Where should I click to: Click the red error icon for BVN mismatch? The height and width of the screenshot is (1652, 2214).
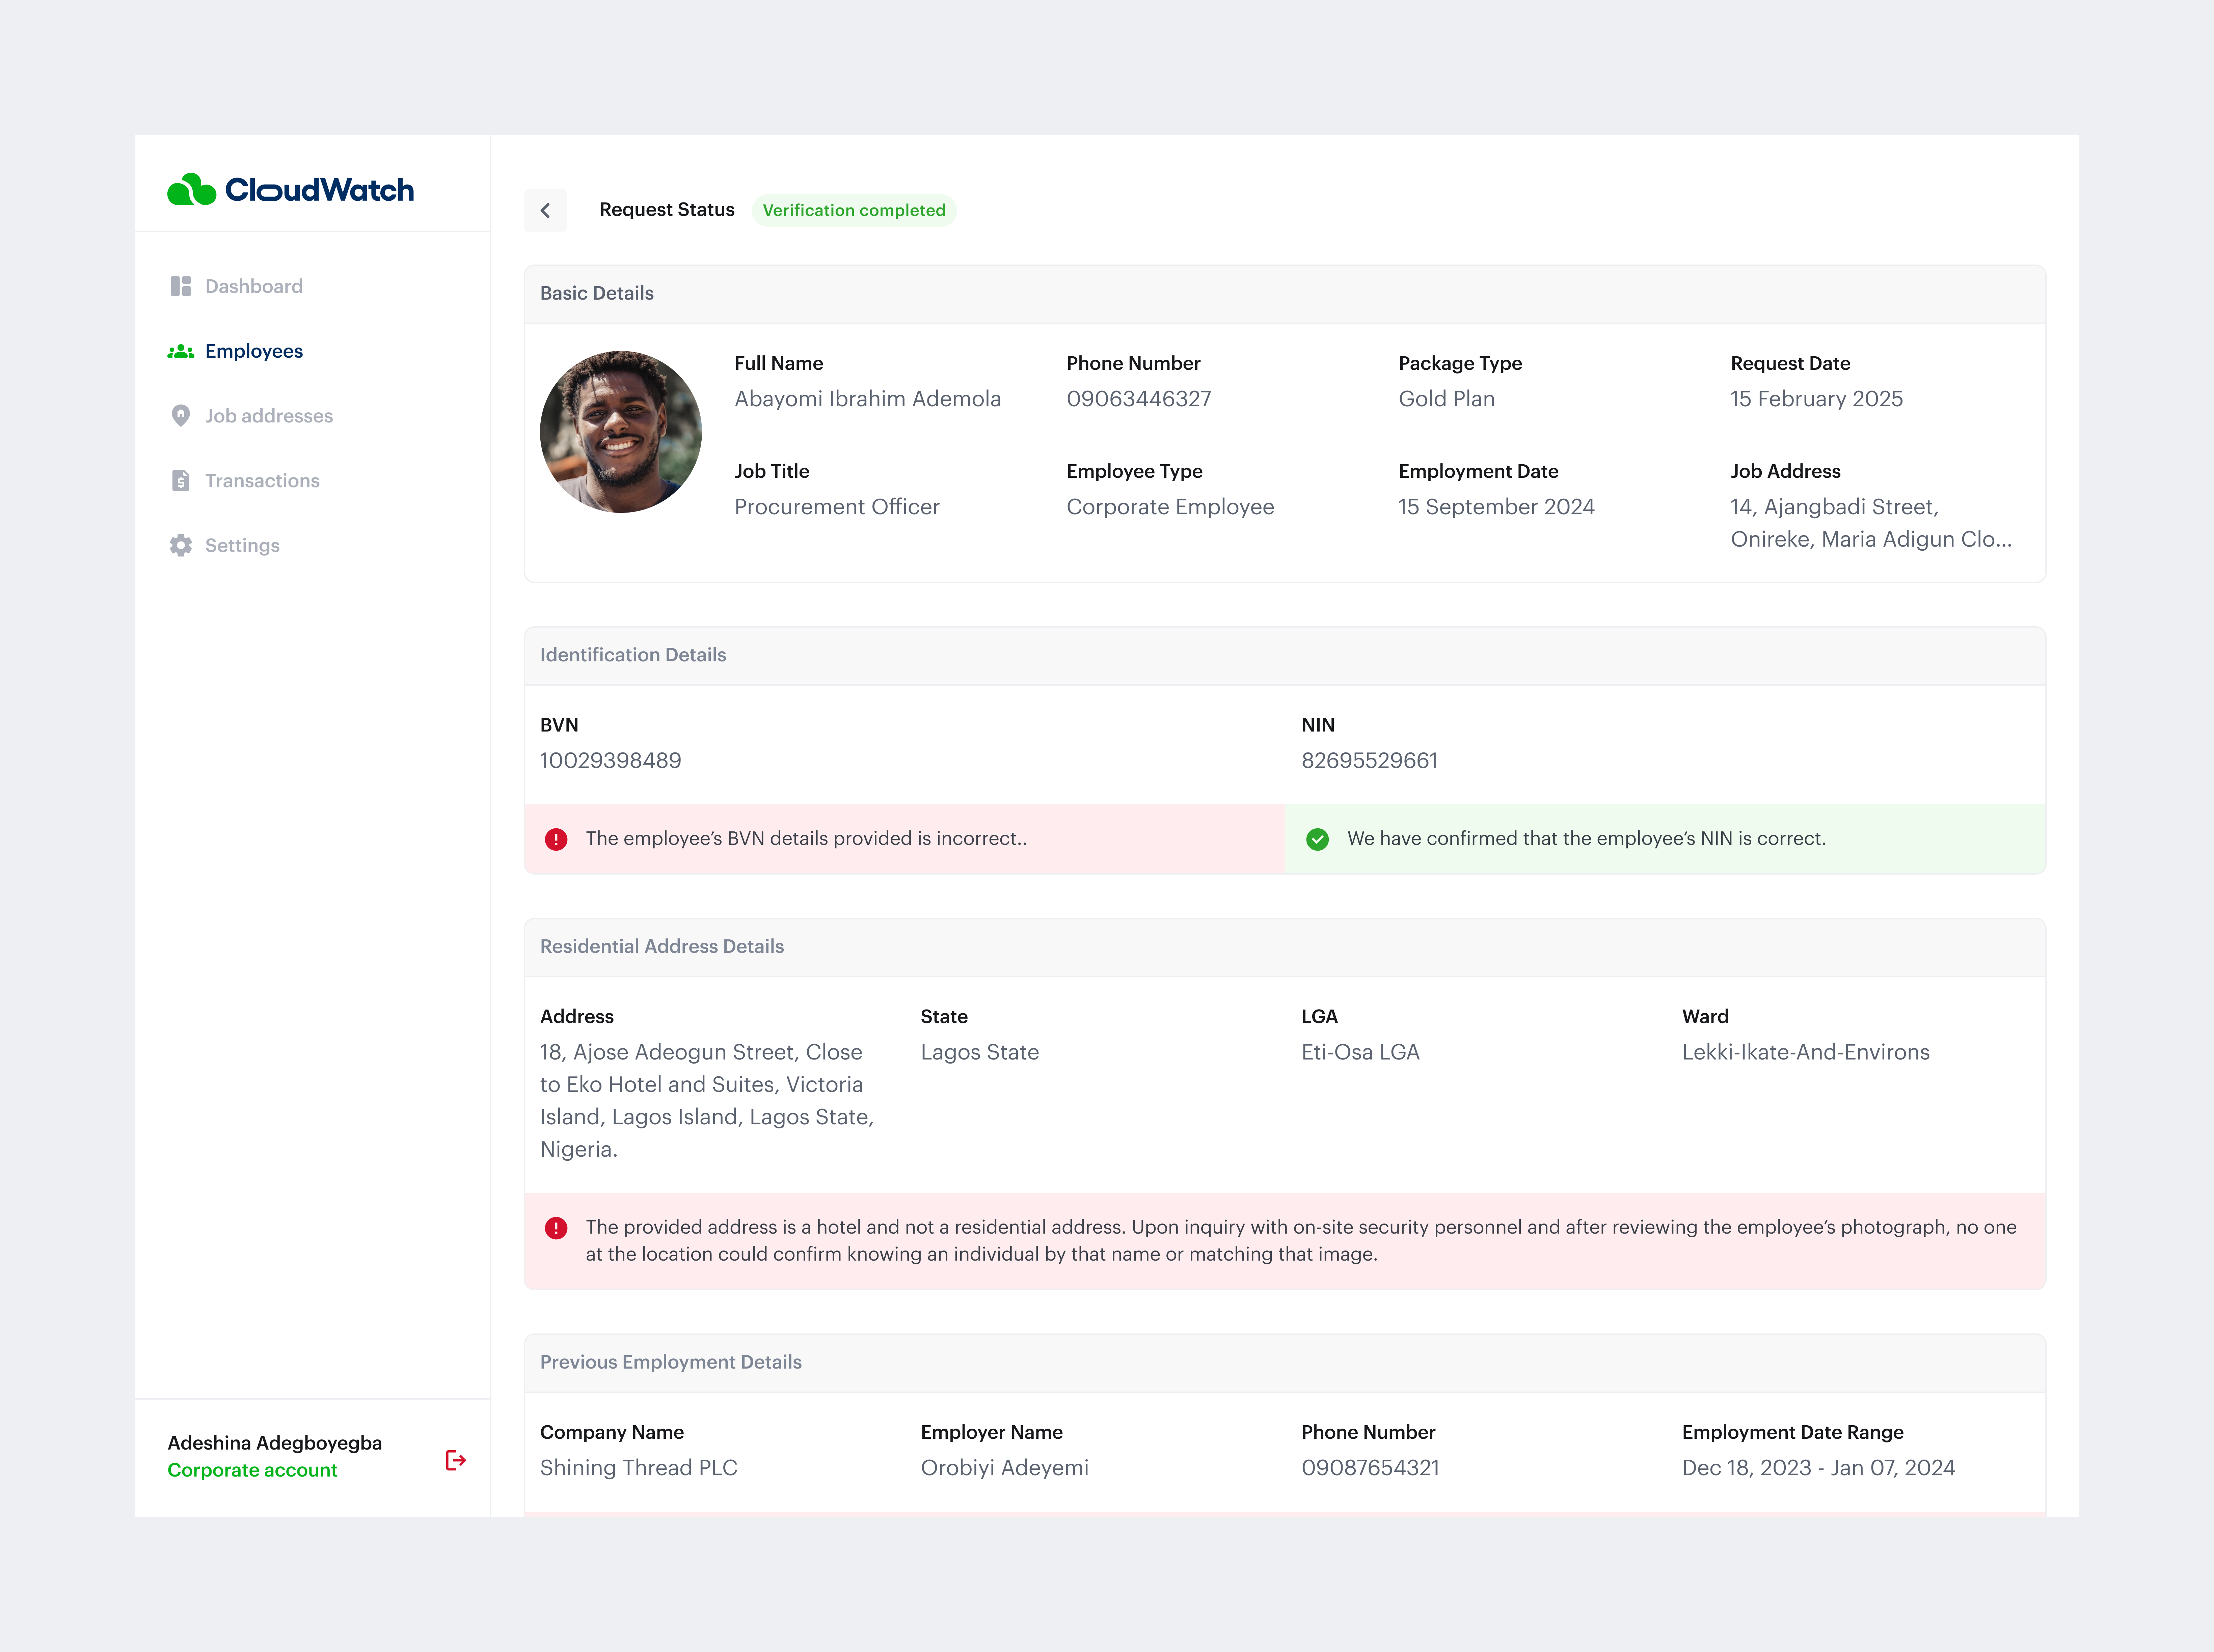[x=555, y=840]
